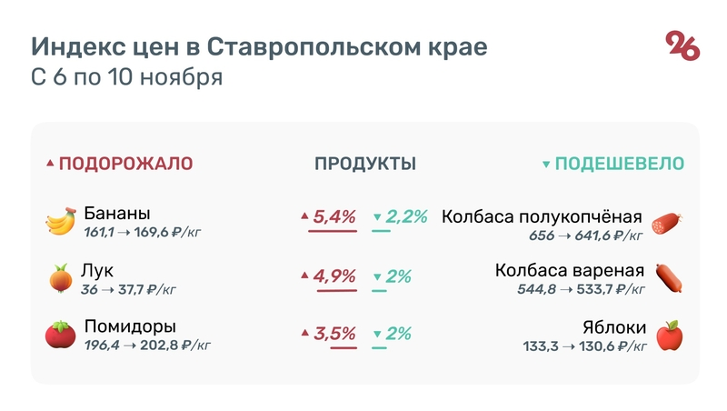Screen dimensions: 727x411
Task: Select the ПРОДУКТЫ column header
Action: tap(364, 165)
